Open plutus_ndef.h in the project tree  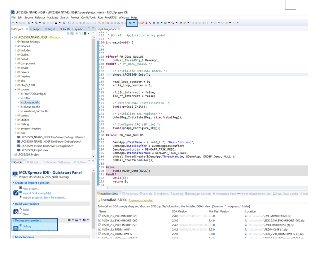pos(32,107)
